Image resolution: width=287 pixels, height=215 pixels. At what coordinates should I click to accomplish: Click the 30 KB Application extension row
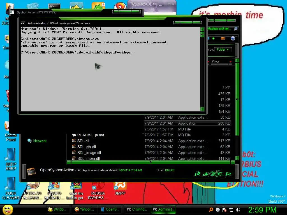[x=187, y=117]
